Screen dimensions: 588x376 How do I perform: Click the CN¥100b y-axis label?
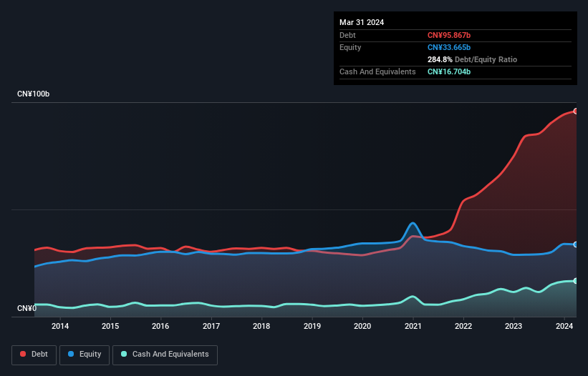pyautogui.click(x=34, y=94)
